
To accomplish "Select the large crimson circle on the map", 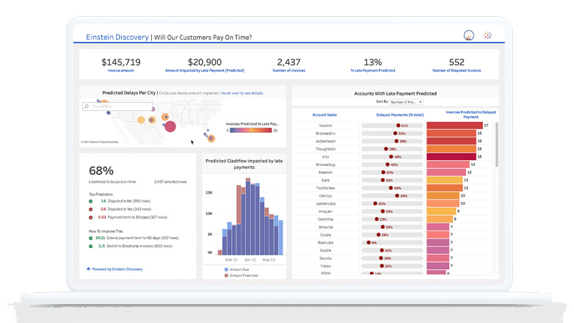I will tap(170, 127).
